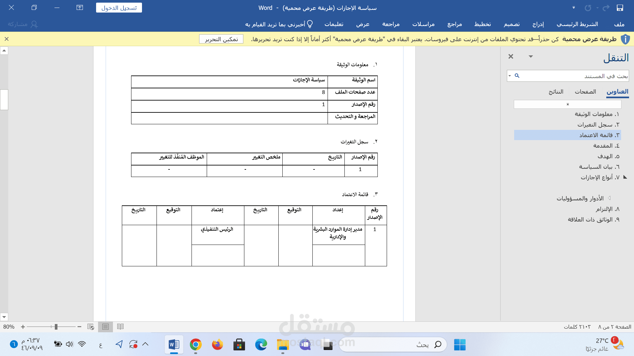The height and width of the screenshot is (356, 634).
Task: Click the Protected View shield info icon
Action: pyautogui.click(x=625, y=39)
